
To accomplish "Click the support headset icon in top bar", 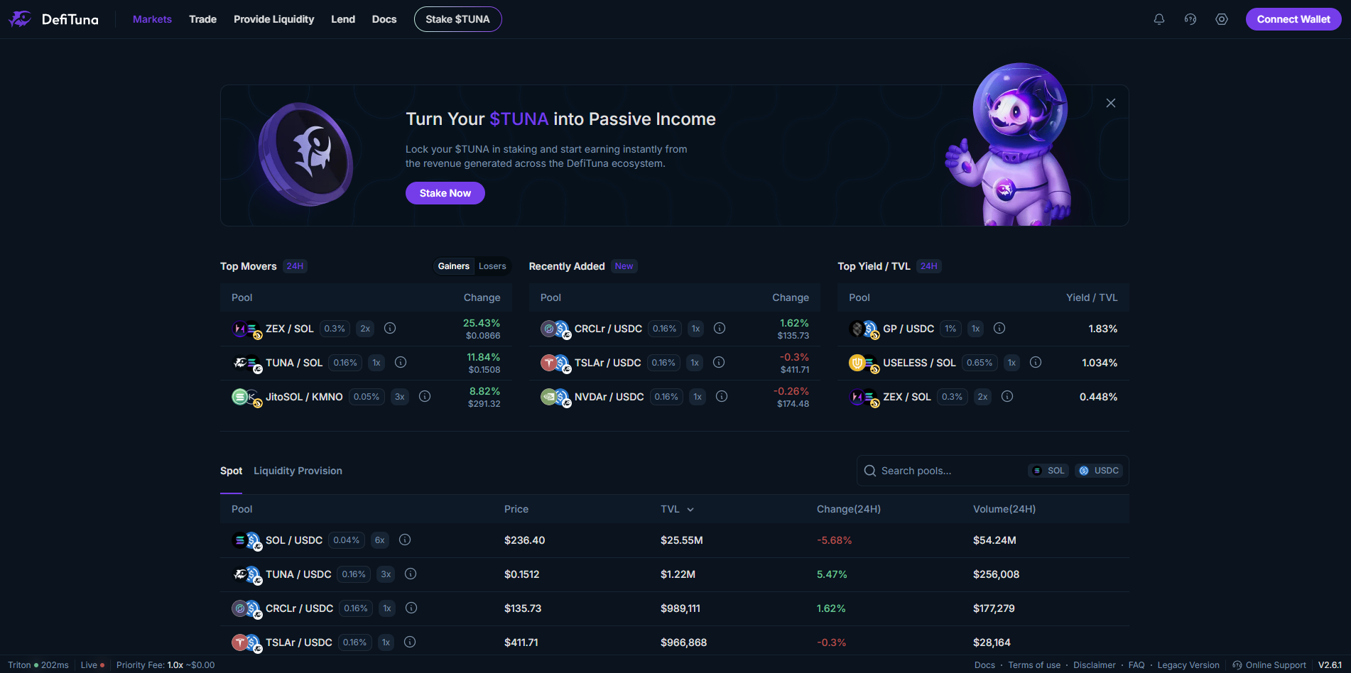I will coord(1190,19).
